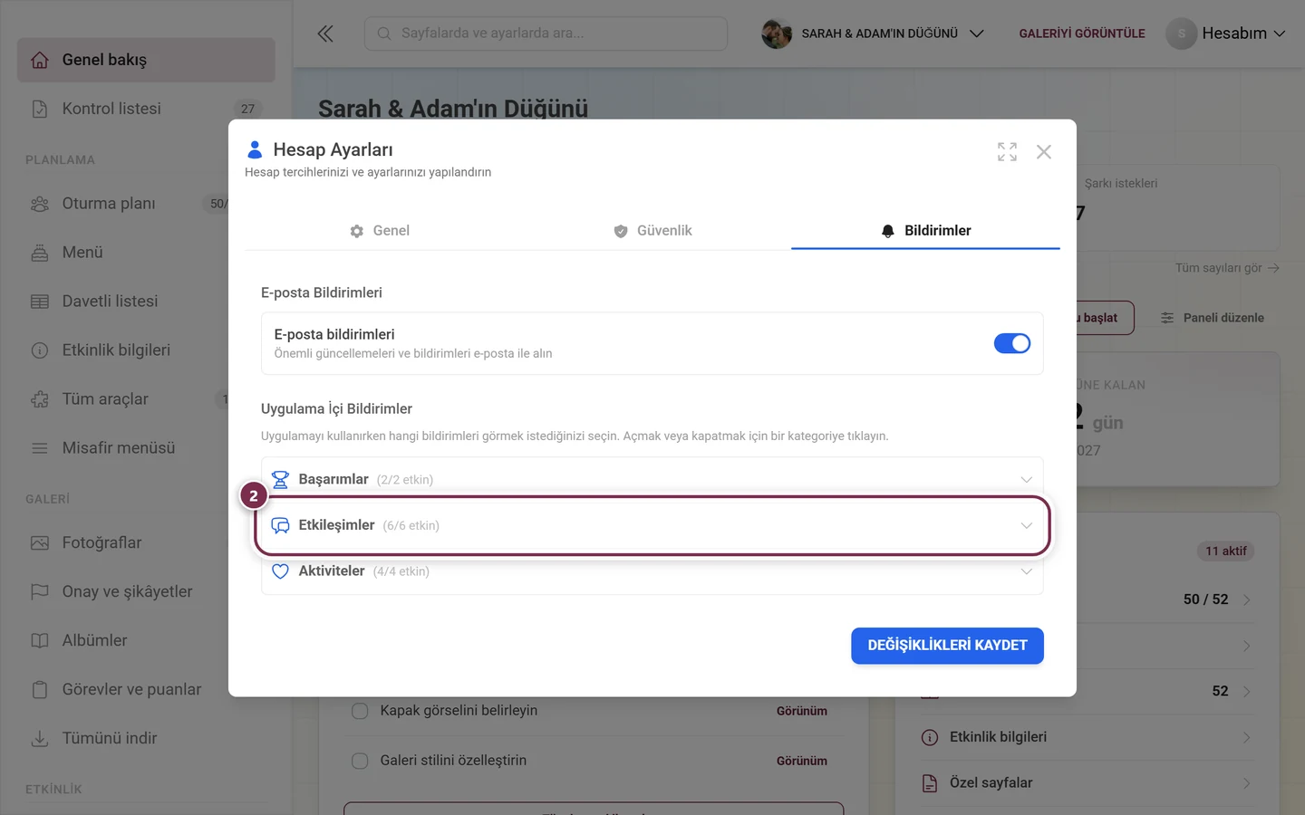Turn off the E-posta bildirimleri switch
Viewport: 1305px width, 815px height.
pyautogui.click(x=1012, y=343)
